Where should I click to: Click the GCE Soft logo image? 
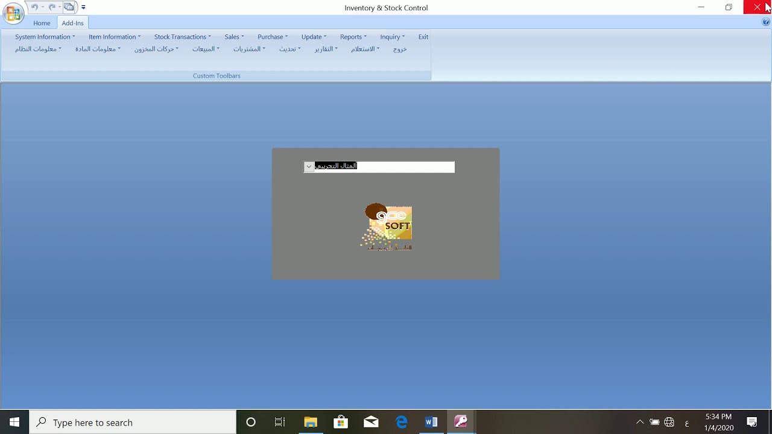click(x=387, y=227)
